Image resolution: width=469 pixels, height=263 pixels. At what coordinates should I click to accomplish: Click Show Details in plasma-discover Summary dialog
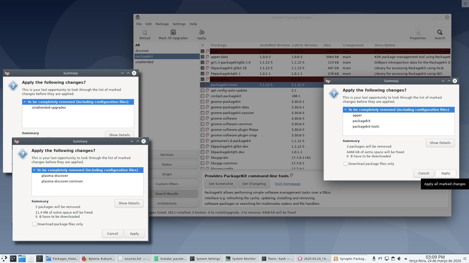click(129, 203)
